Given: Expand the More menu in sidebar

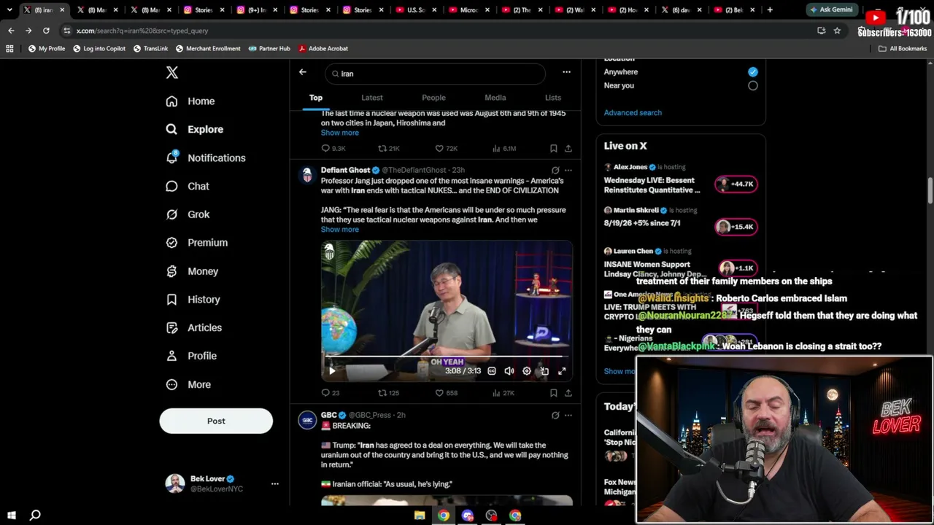Looking at the screenshot, I should tap(189, 384).
